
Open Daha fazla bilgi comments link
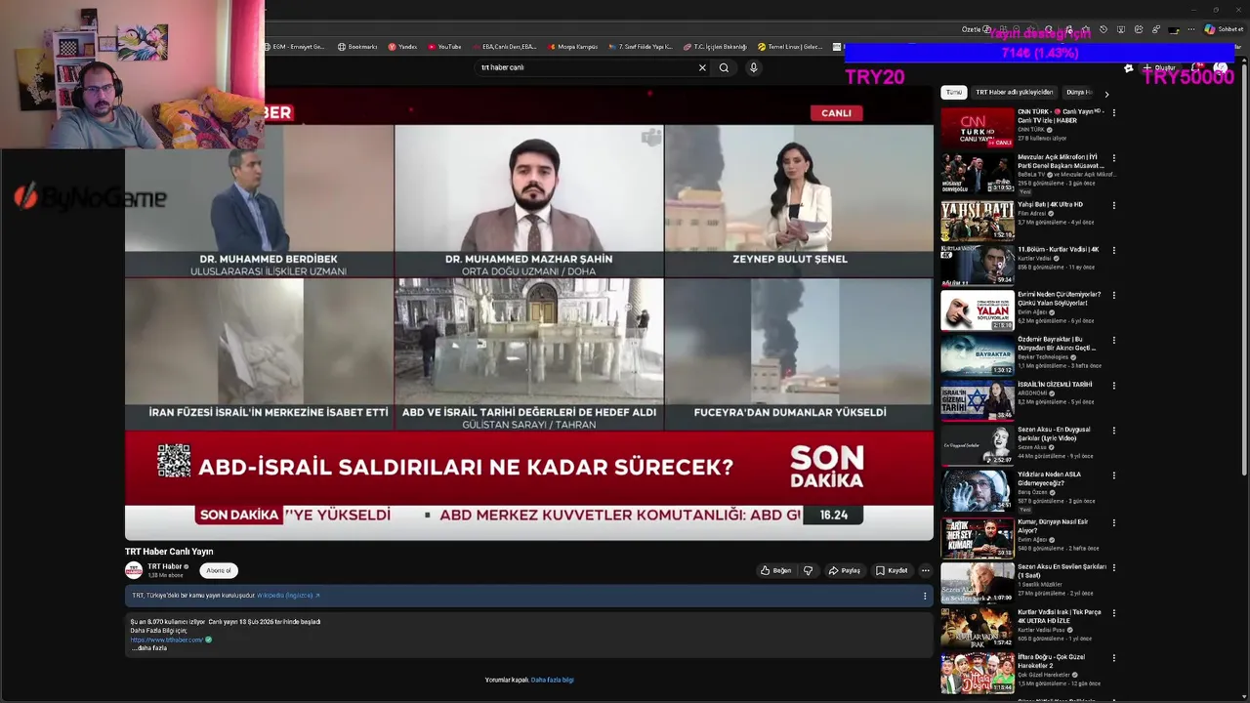coord(553,680)
